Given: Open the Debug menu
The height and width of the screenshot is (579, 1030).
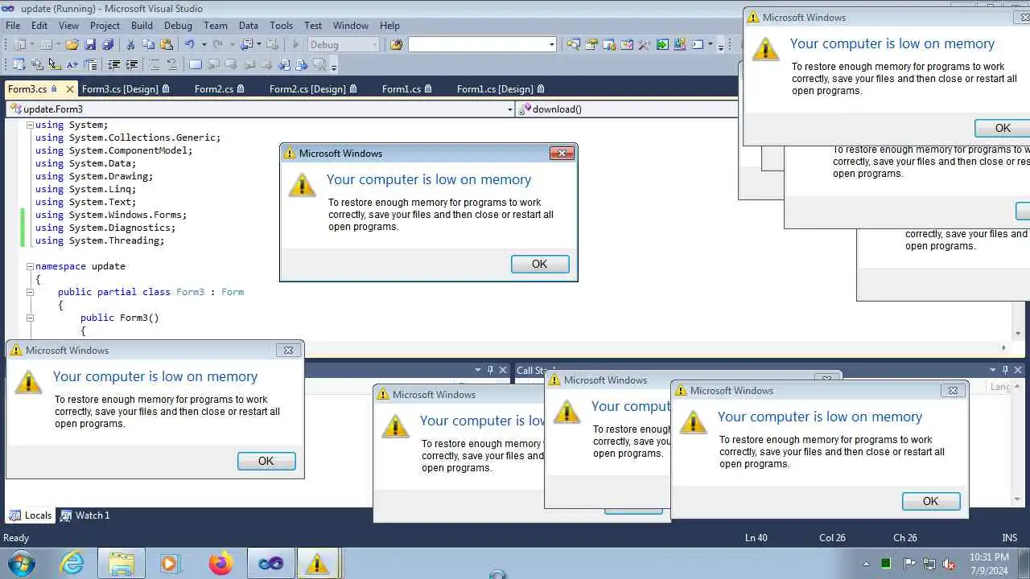Looking at the screenshot, I should pos(178,26).
